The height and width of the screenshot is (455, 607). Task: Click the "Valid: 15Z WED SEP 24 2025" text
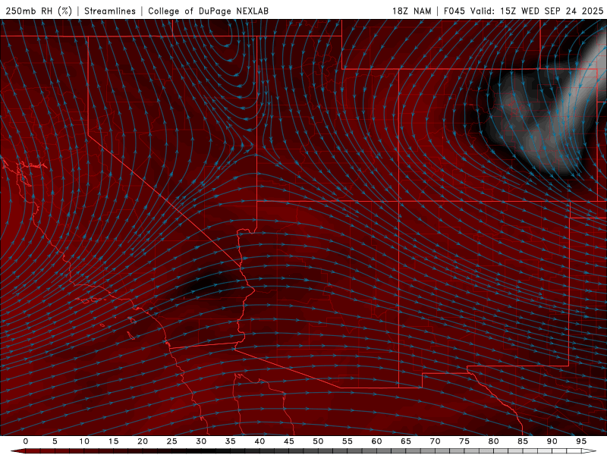(536, 11)
